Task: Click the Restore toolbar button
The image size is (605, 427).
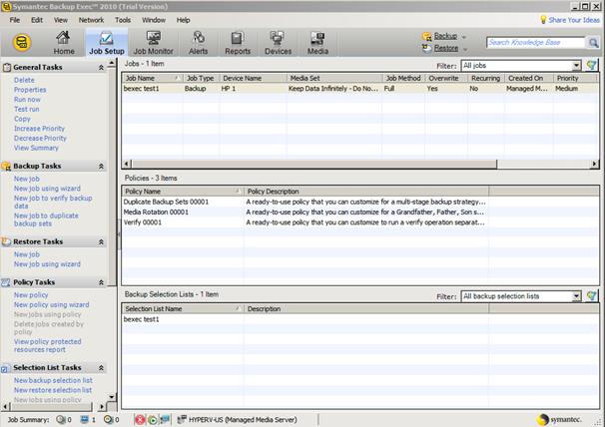Action: pos(440,48)
